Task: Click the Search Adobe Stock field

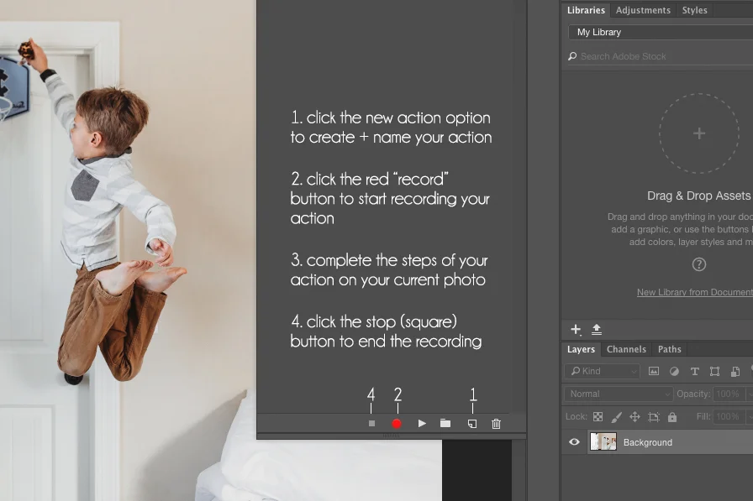Action: point(661,56)
